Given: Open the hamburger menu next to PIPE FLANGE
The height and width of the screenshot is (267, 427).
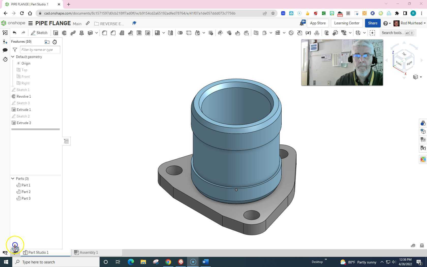Looking at the screenshot, I should point(30,23).
